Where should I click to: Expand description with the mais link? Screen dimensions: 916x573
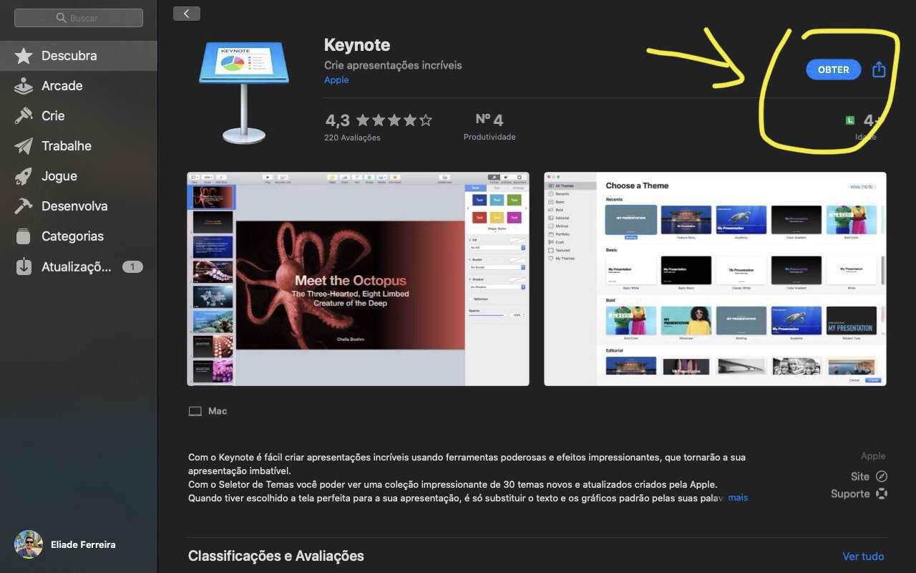[x=738, y=497]
